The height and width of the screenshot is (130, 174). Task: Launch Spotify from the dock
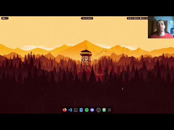[x=87, y=110]
